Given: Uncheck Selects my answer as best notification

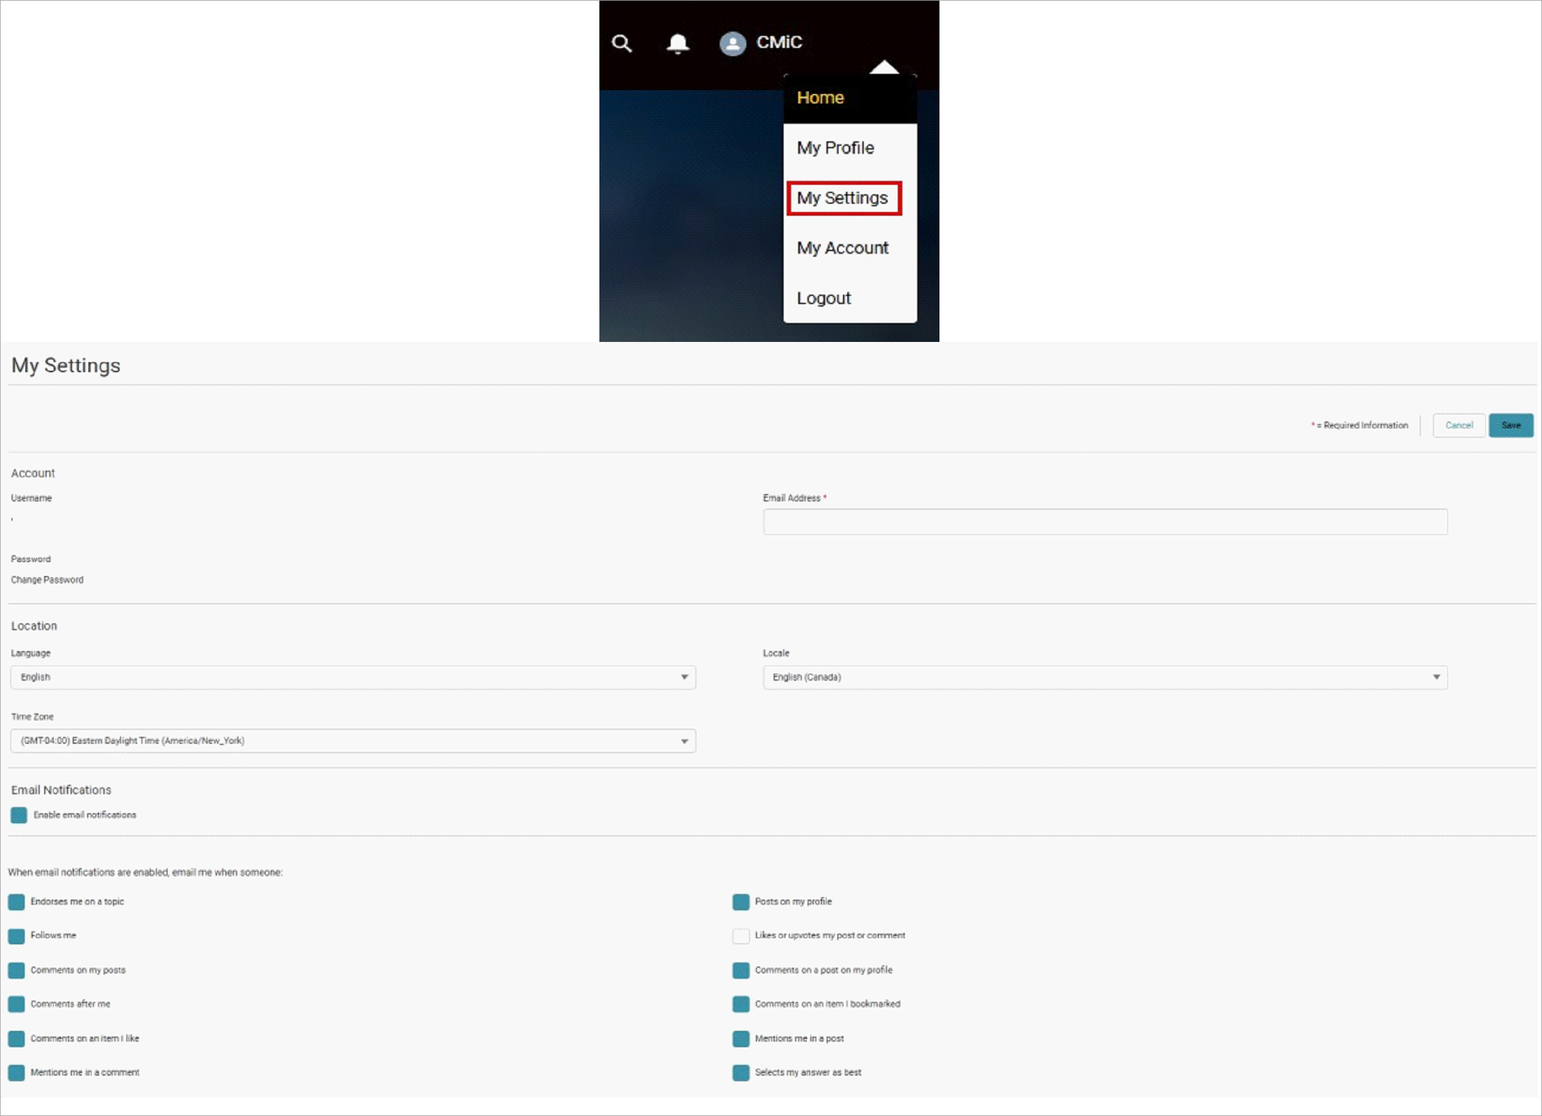Looking at the screenshot, I should 741,1072.
